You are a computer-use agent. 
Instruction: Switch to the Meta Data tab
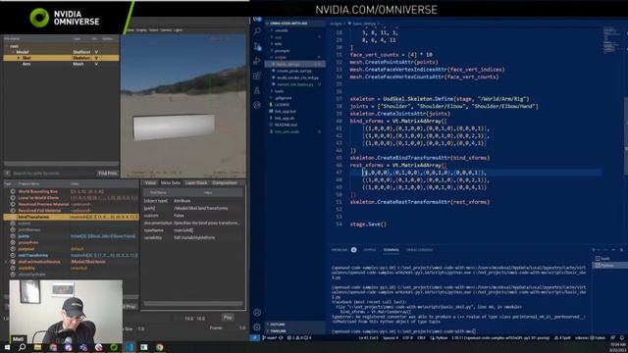pyautogui.click(x=170, y=183)
